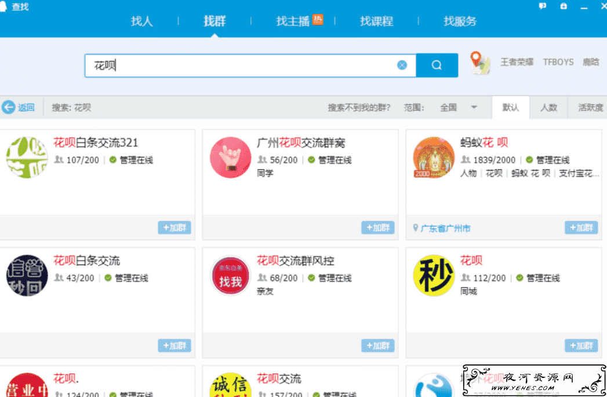
Task: Click the member icon beside 68/200
Action: coord(262,277)
